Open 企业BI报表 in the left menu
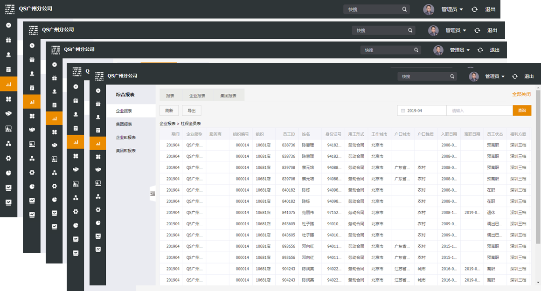 (126, 138)
